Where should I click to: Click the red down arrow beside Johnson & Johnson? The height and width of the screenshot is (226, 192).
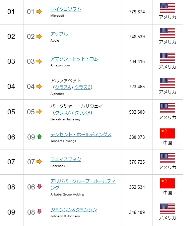(x=39, y=212)
